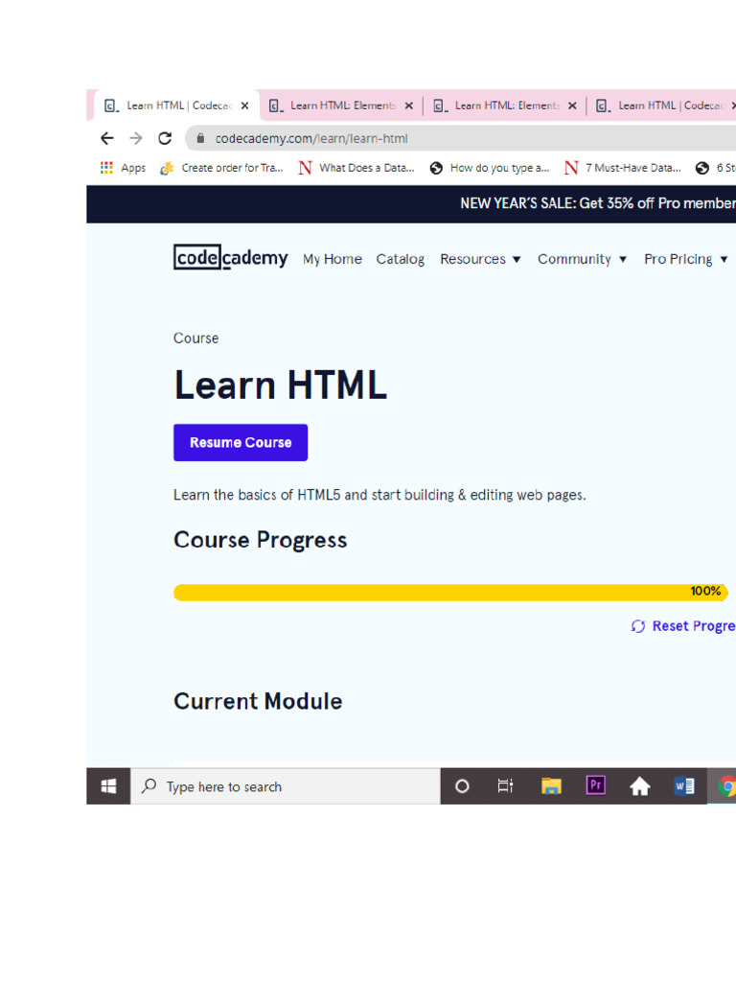
Task: Expand the Resources dropdown menu
Action: click(480, 259)
